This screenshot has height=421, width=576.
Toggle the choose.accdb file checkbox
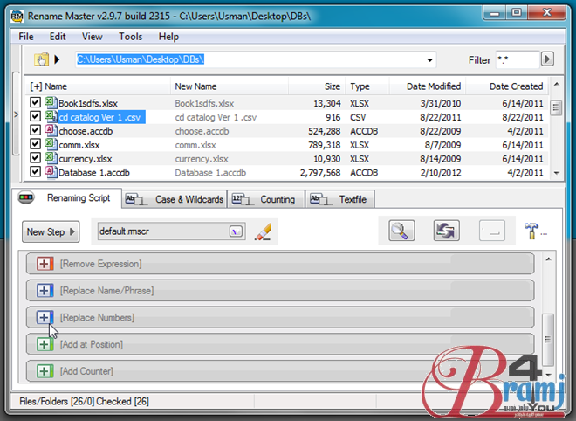coord(35,130)
